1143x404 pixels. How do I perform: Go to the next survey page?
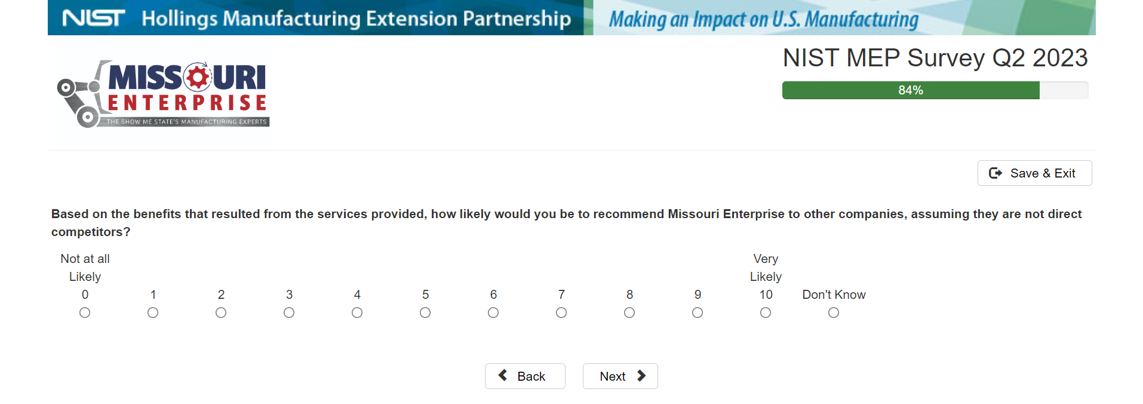(x=620, y=377)
